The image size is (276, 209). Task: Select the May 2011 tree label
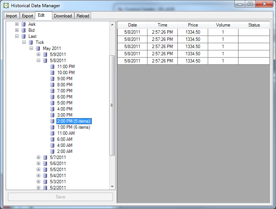52,48
